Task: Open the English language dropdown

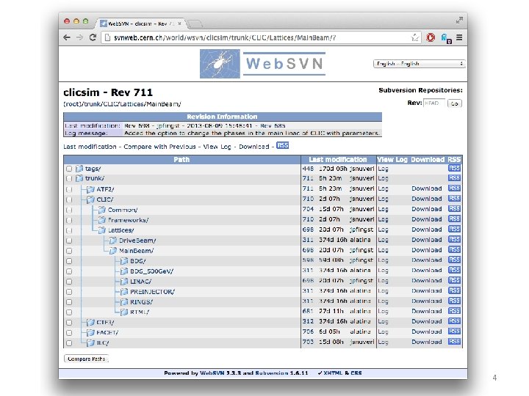Action: point(419,64)
